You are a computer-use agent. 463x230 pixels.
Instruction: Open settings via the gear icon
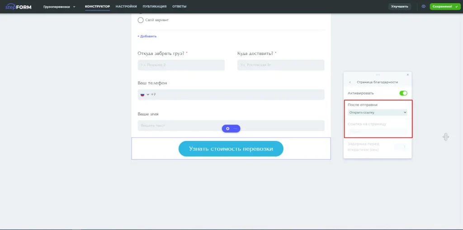pos(227,129)
